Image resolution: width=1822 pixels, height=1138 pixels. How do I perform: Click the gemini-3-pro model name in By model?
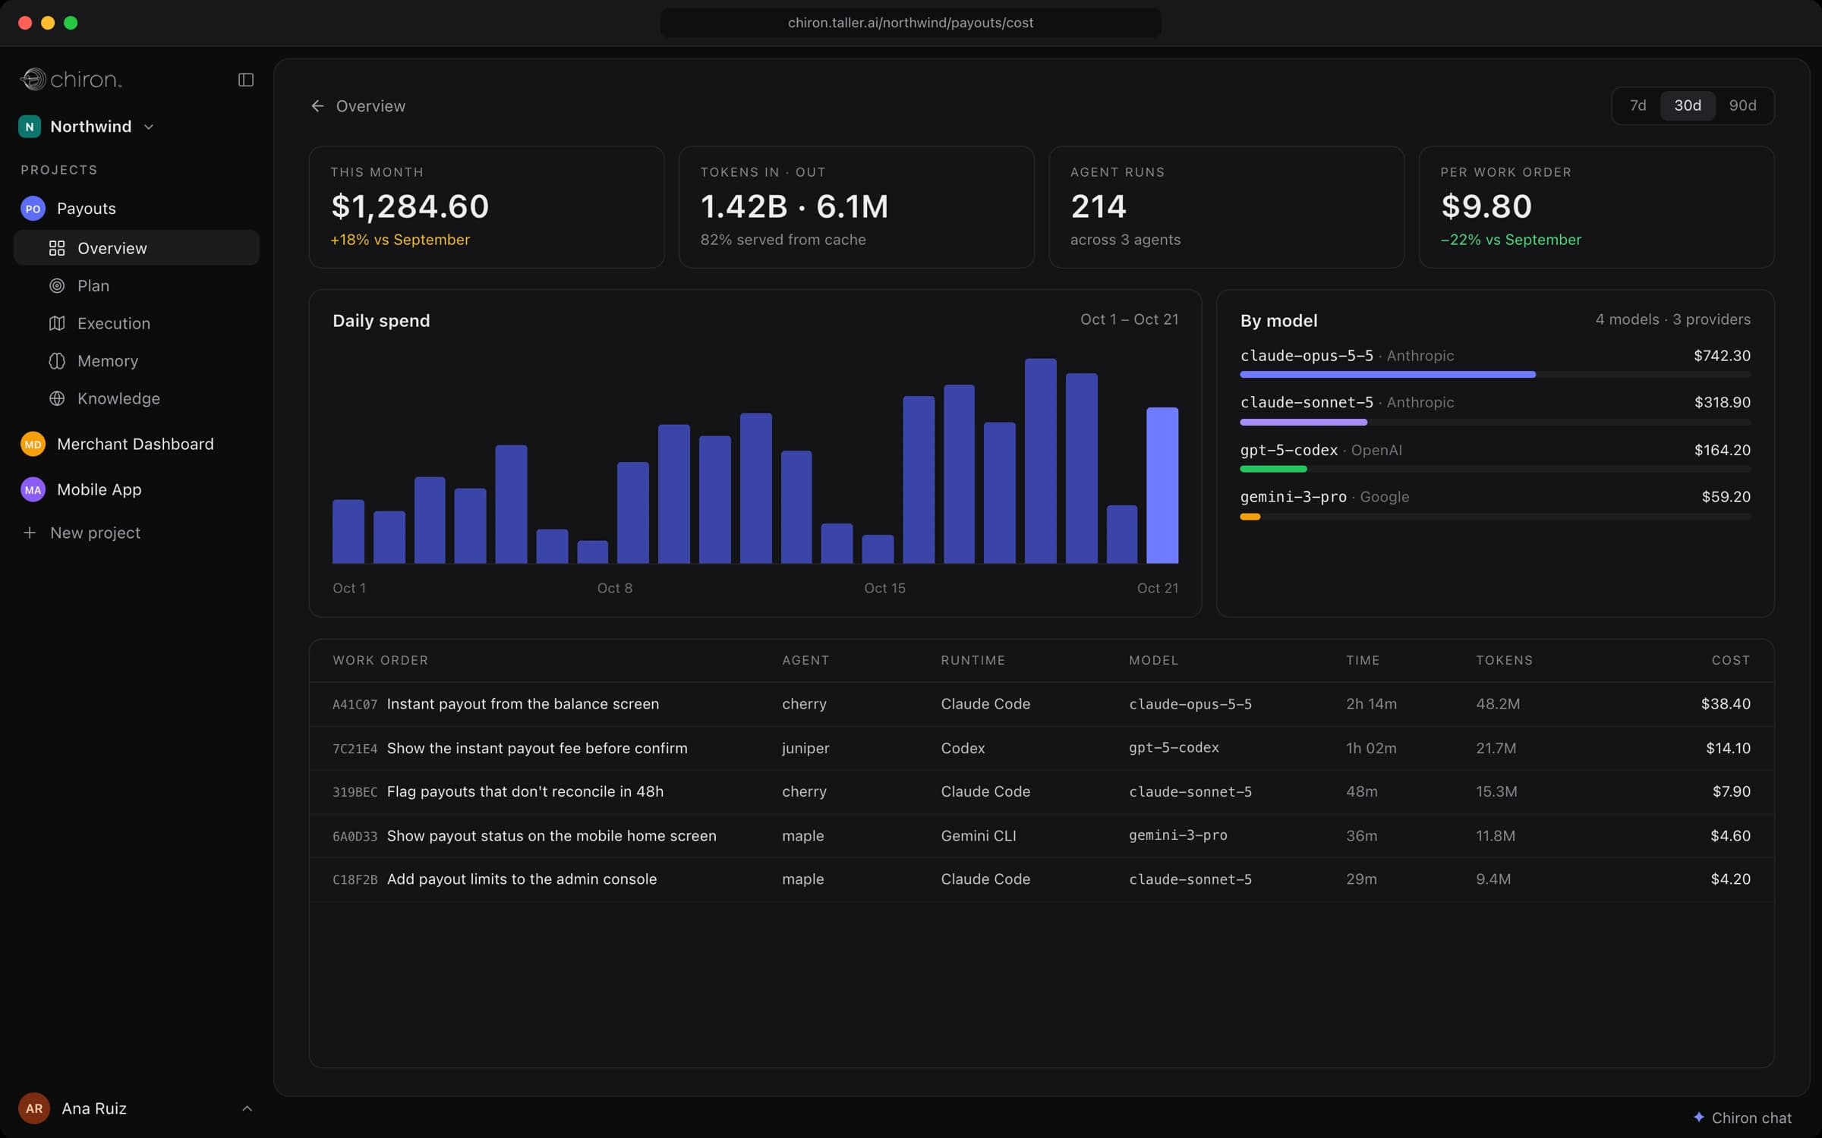[x=1293, y=497]
